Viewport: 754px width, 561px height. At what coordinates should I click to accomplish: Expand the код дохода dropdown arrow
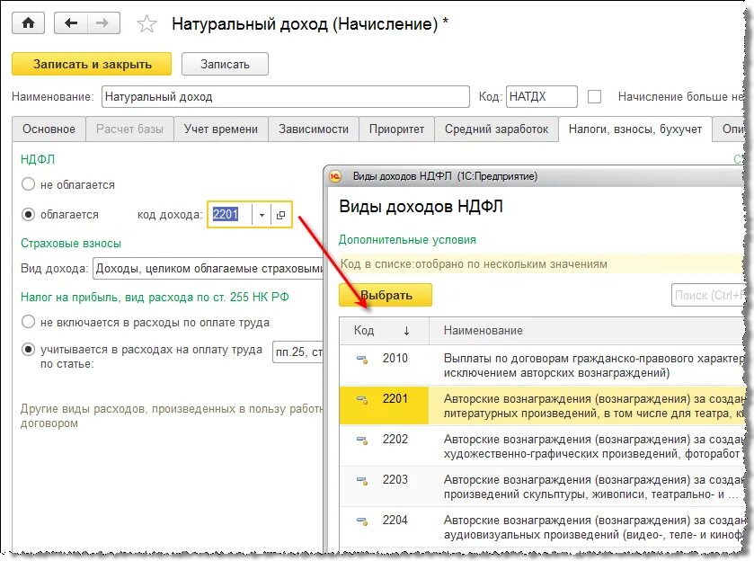coord(262,215)
